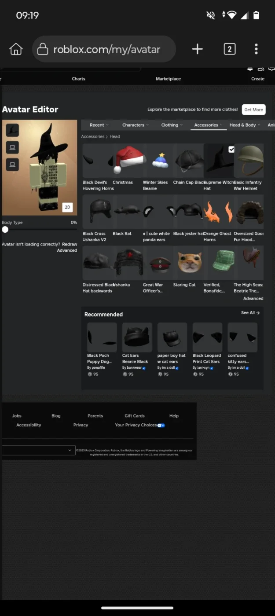Switch to the Clothing tab
275x616 pixels.
pyautogui.click(x=169, y=125)
